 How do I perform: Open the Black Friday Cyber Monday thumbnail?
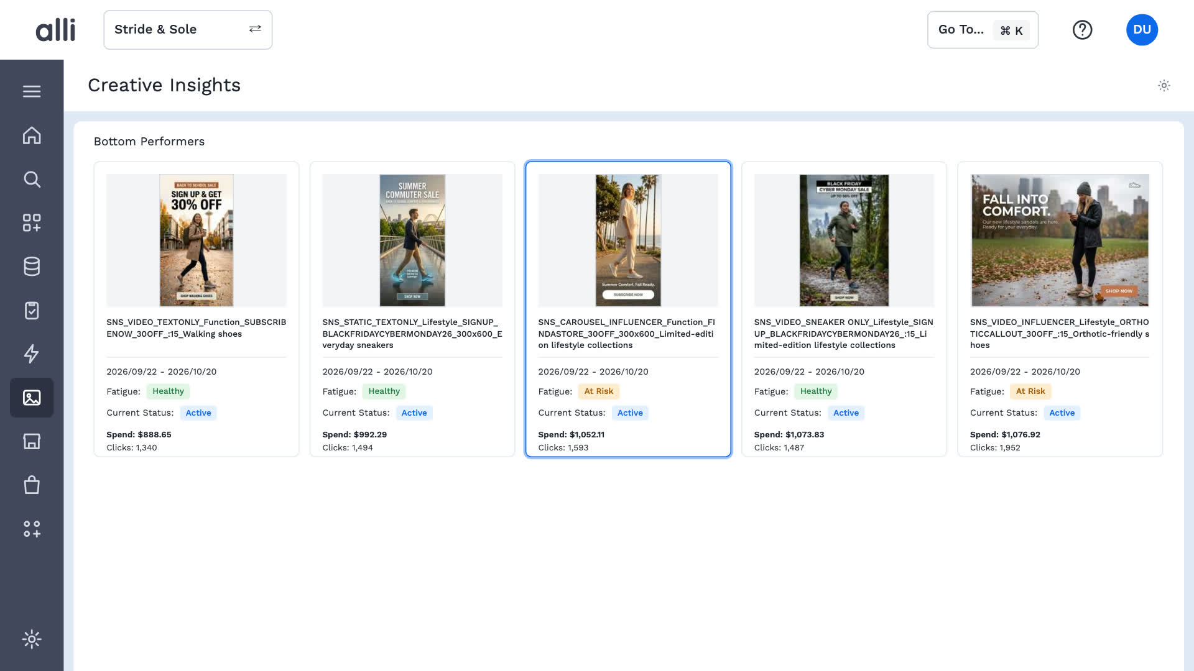844,240
